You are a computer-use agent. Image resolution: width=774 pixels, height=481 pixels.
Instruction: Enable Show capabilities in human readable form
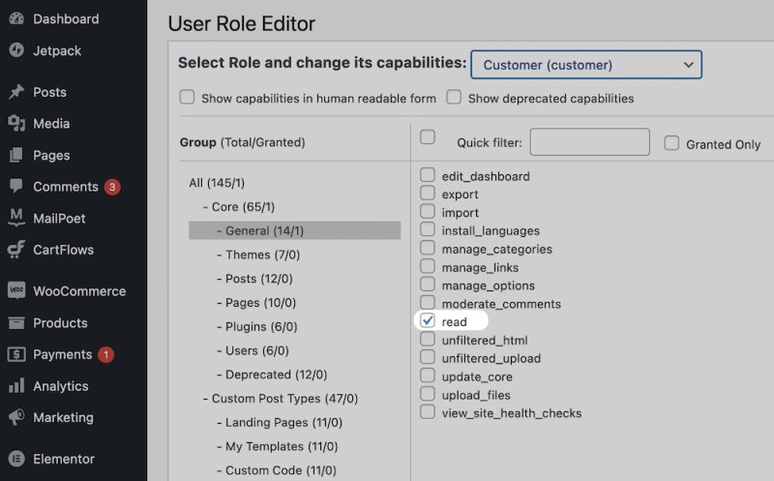click(187, 97)
